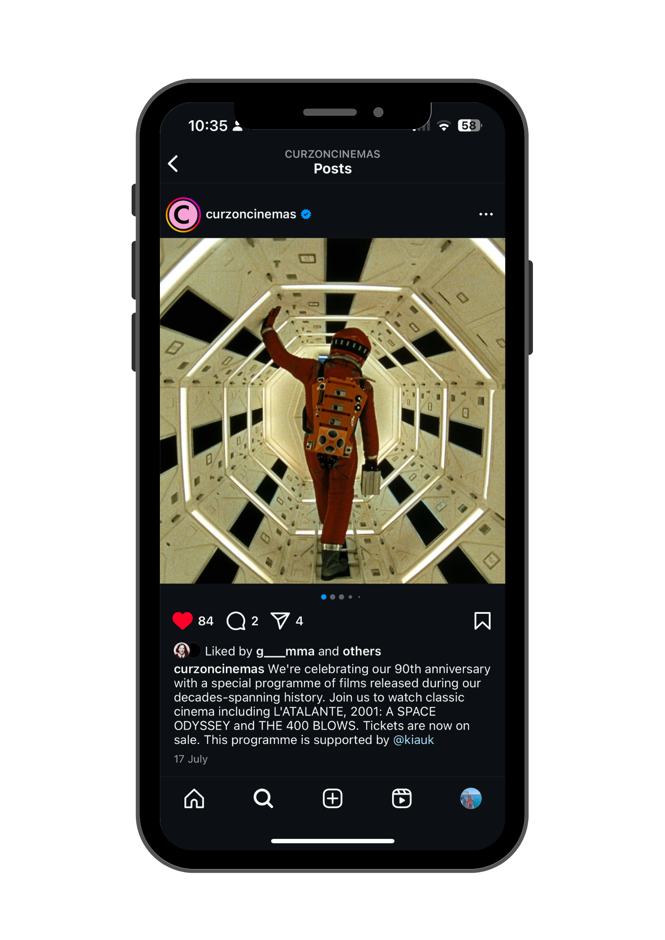Share the post with the paper plane icon
Screen dimensions: 665x940
[x=280, y=621]
